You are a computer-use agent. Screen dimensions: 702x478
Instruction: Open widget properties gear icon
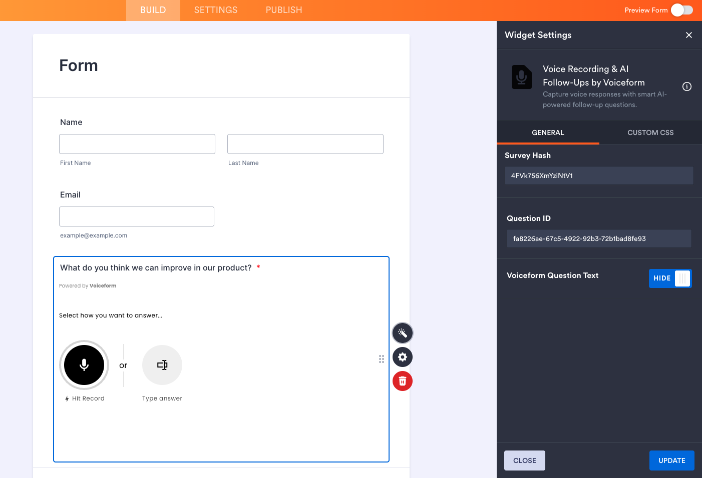[403, 357]
